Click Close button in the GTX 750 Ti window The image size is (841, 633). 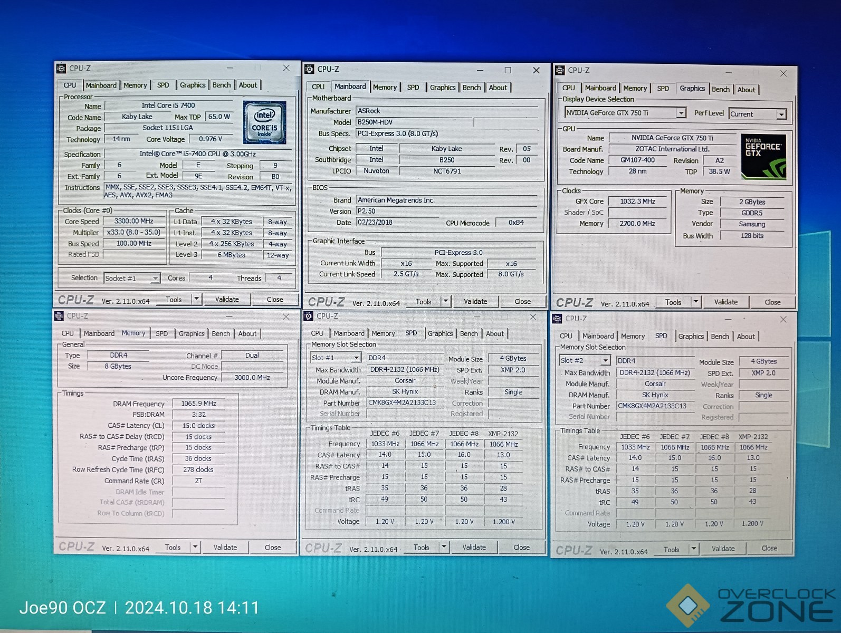tap(772, 302)
